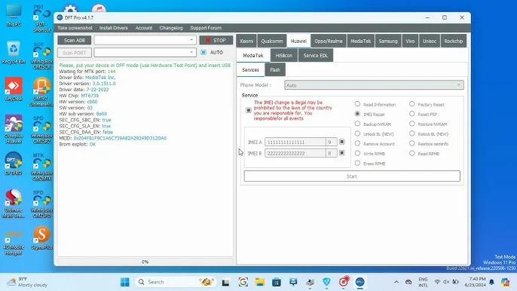Launch Octoplus Huawei desktop shortcut
This screenshot has height=291, width=517.
(14, 129)
